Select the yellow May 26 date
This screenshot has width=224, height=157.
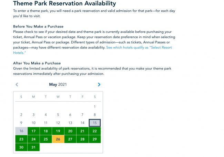pyautogui.click(x=58, y=139)
